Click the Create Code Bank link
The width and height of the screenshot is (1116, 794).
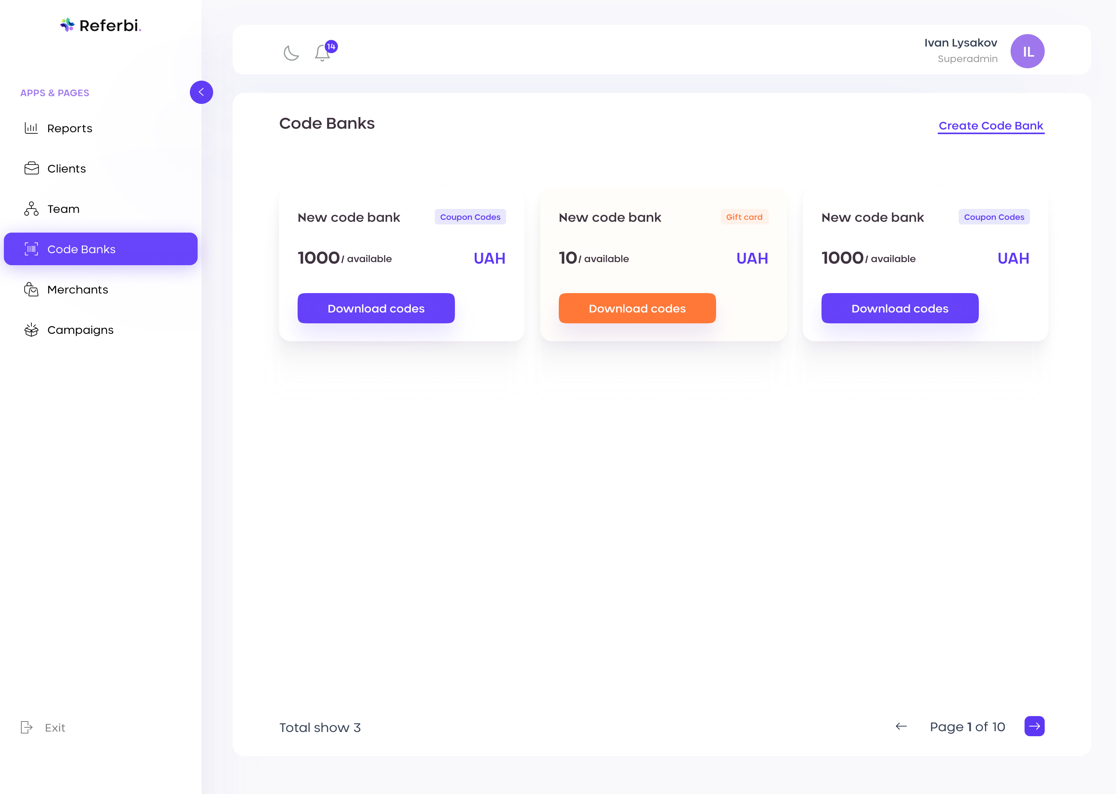tap(990, 126)
